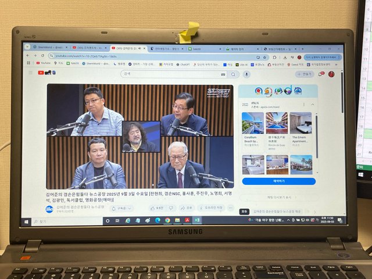Open the NAVER bookmark in bookmarks bar

(x=73, y=63)
